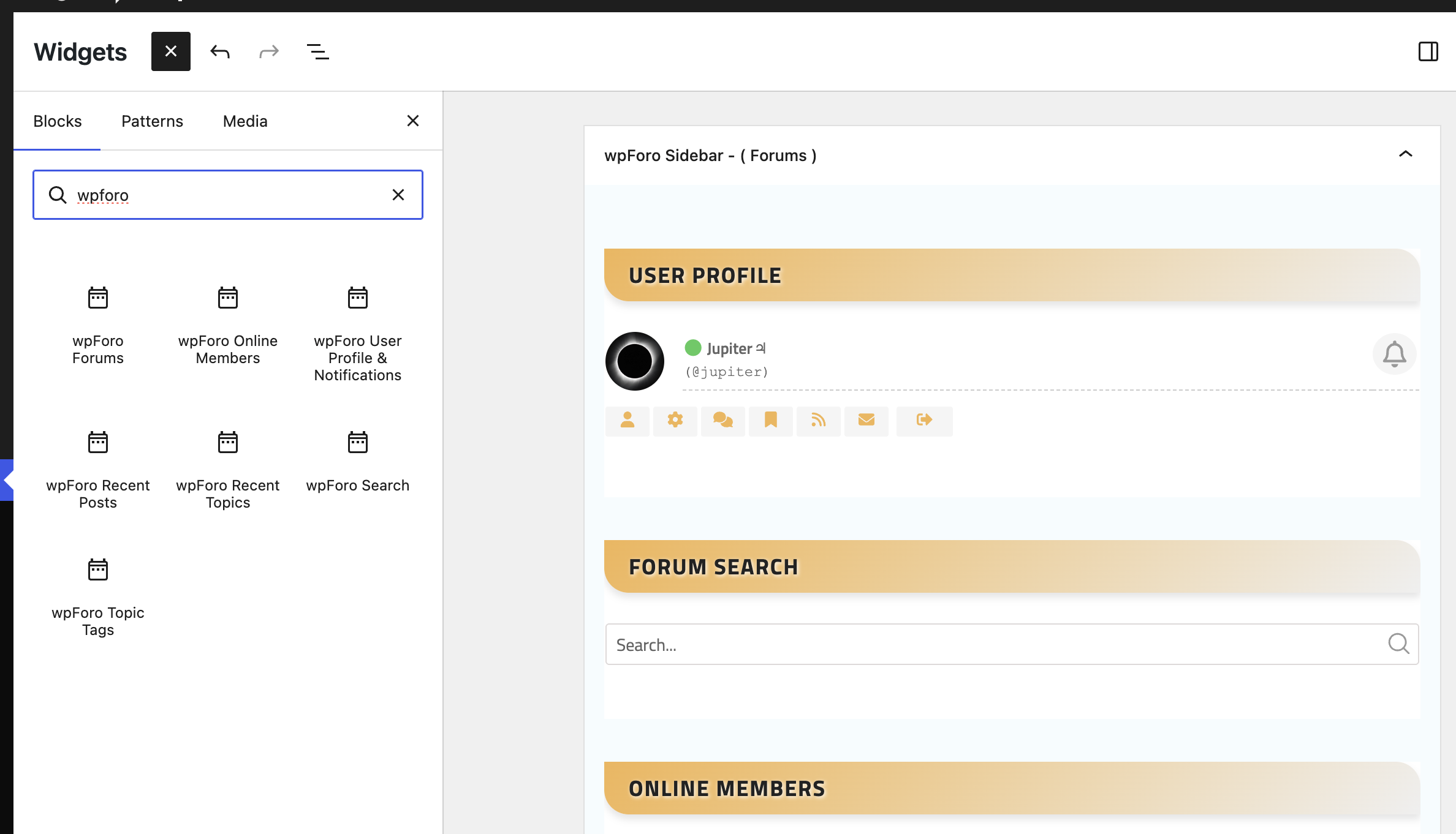The image size is (1456, 834).
Task: Switch to the Patterns tab
Action: coord(152,121)
